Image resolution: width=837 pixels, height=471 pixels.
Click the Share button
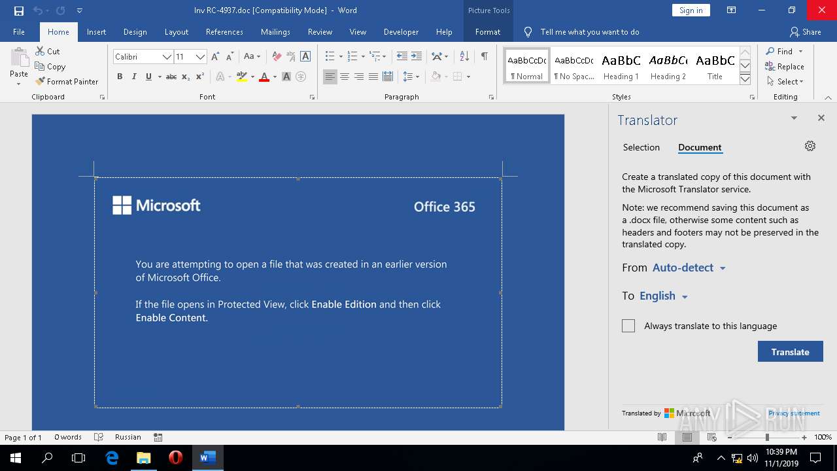click(806, 32)
